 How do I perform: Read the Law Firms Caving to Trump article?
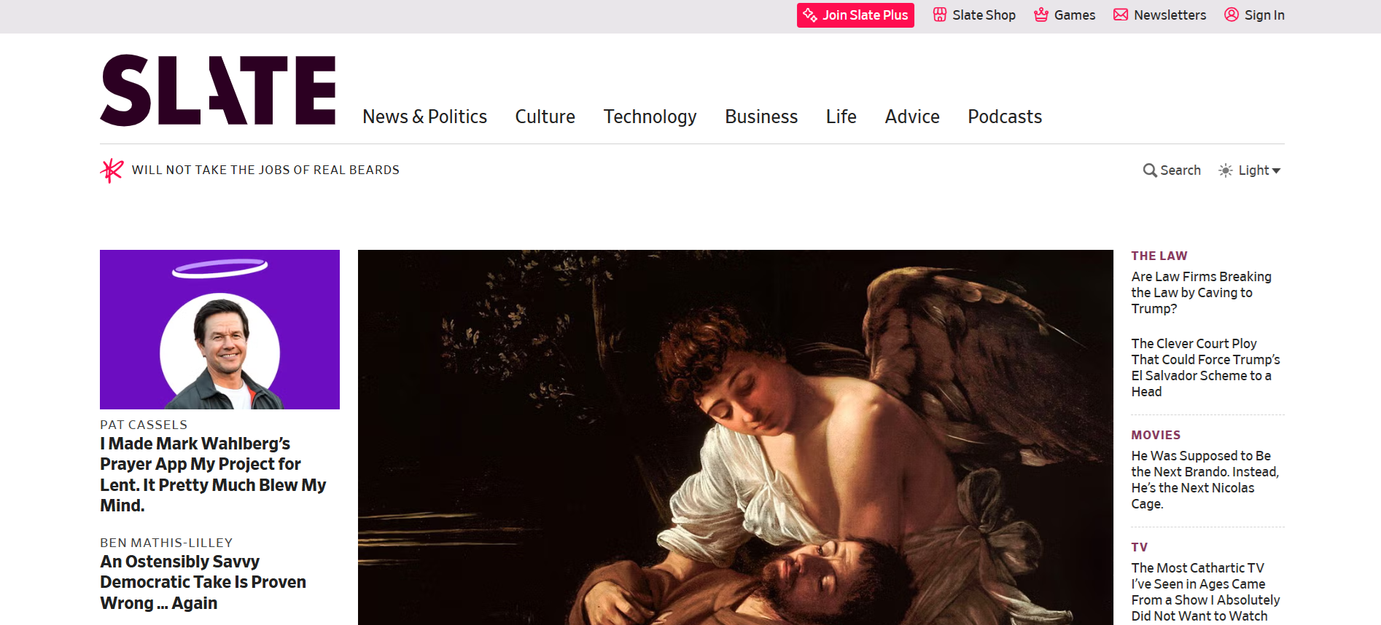tap(1201, 293)
